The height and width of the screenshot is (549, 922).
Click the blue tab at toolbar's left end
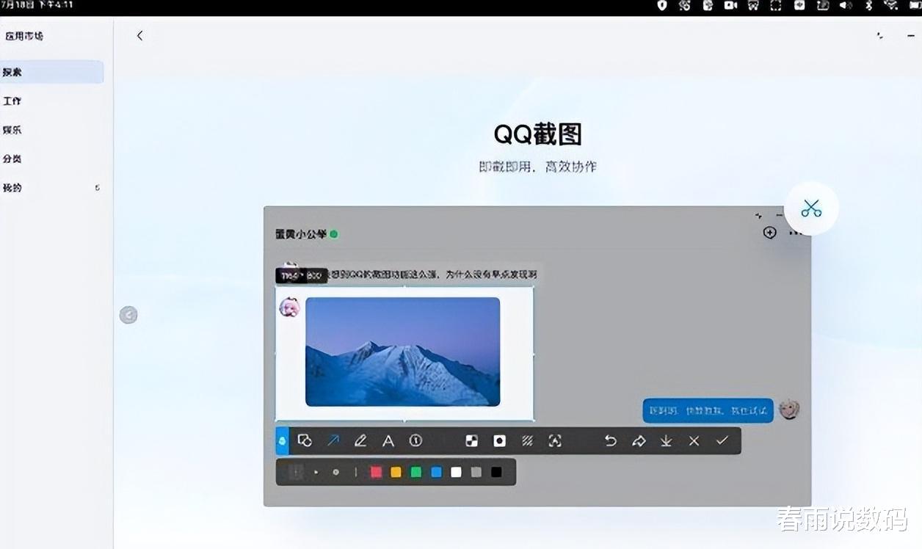[282, 441]
